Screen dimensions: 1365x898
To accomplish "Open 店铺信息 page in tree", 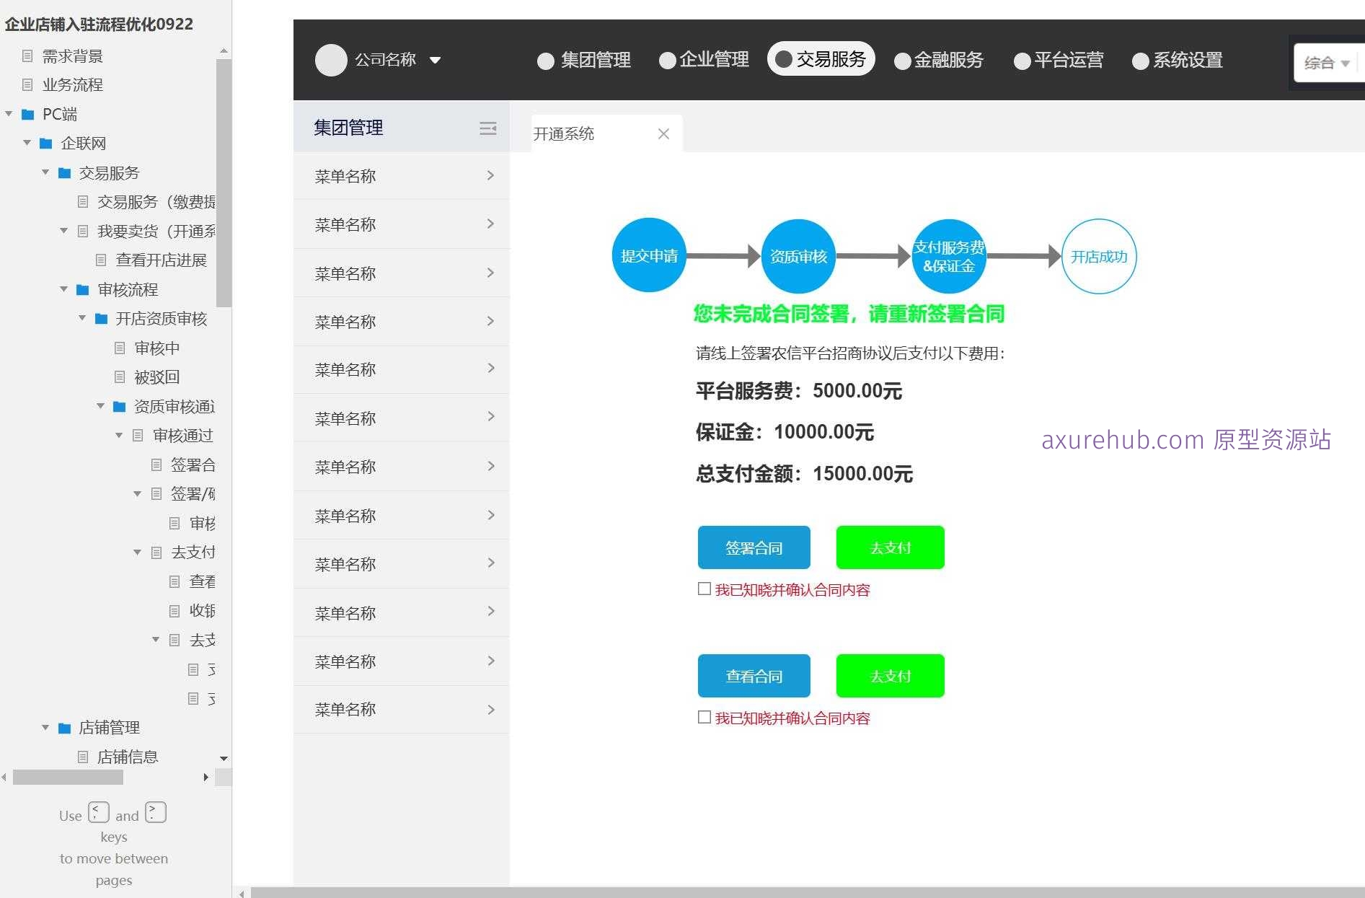I will [x=128, y=757].
